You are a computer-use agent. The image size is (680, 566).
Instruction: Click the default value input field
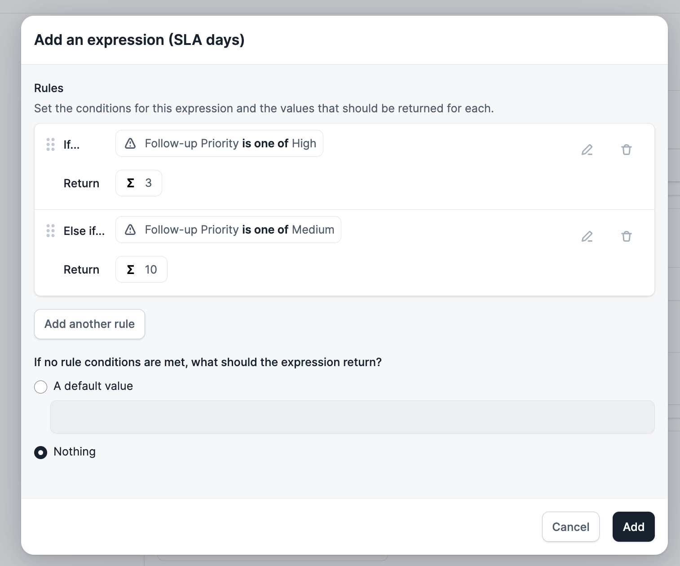pyautogui.click(x=352, y=417)
